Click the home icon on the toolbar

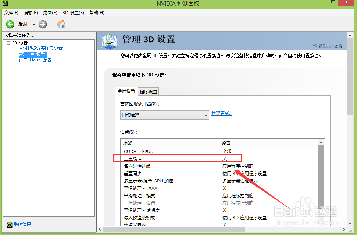point(61,24)
